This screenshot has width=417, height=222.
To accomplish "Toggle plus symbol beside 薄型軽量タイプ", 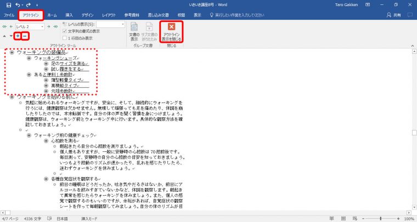I will click(46, 80).
